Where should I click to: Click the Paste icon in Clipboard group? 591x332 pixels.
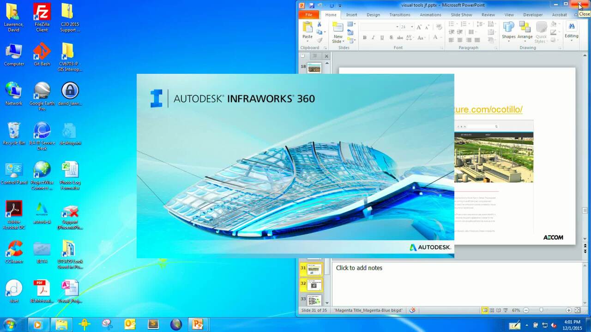(x=307, y=28)
